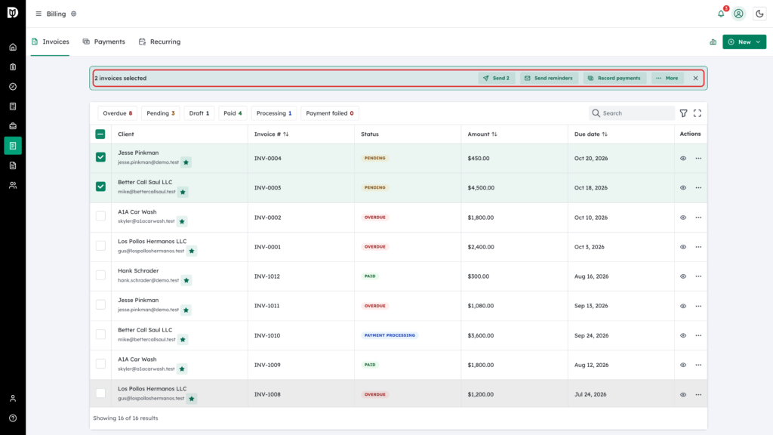Open the user profile avatar icon
The image size is (773, 435).
(738, 14)
